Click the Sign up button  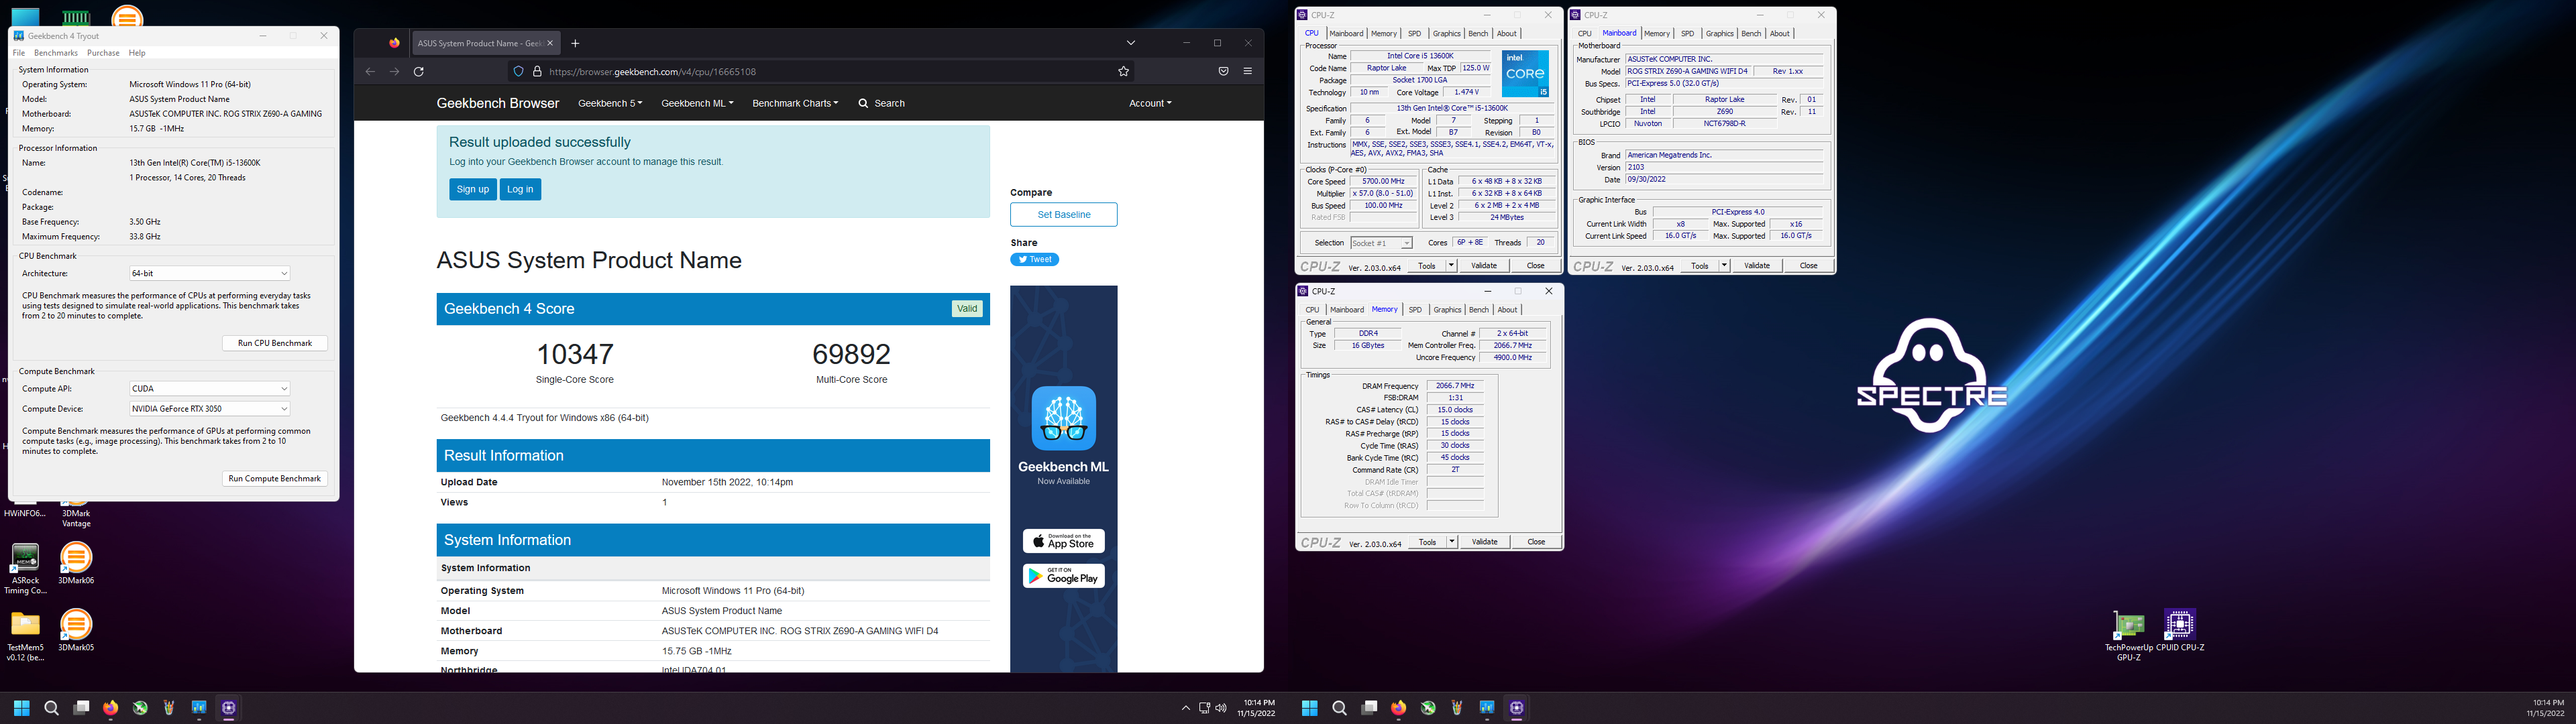tap(472, 189)
